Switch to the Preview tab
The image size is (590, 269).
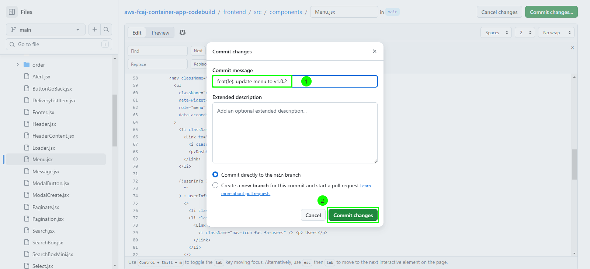tap(160, 32)
